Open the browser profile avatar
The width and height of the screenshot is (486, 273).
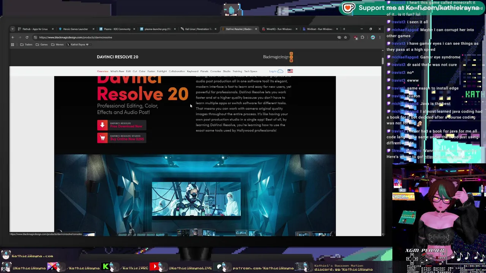[373, 37]
